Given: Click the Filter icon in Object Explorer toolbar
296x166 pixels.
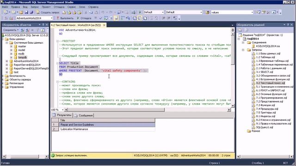Looking at the screenshot, I should (38, 30).
